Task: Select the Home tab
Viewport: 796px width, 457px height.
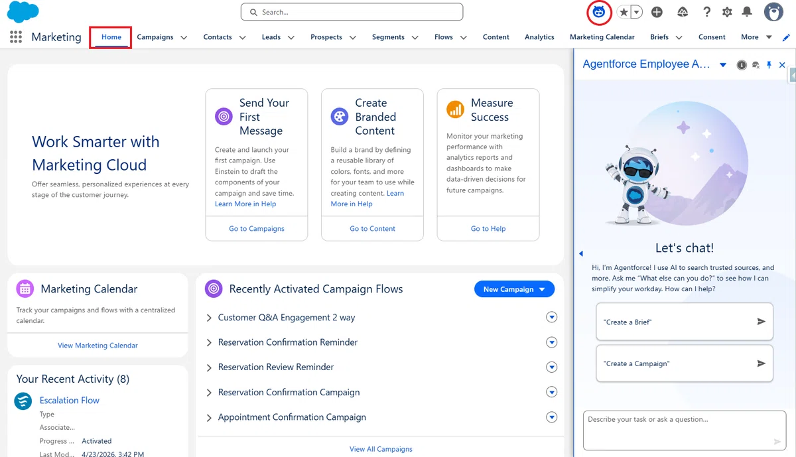Action: coord(111,37)
